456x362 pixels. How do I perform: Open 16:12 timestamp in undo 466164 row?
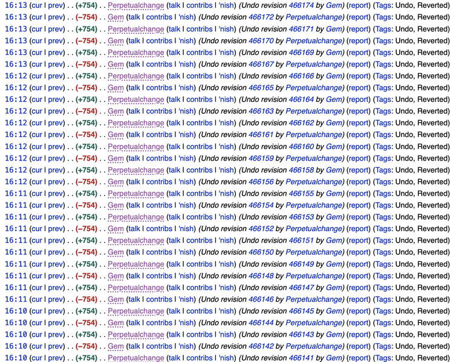point(16,100)
